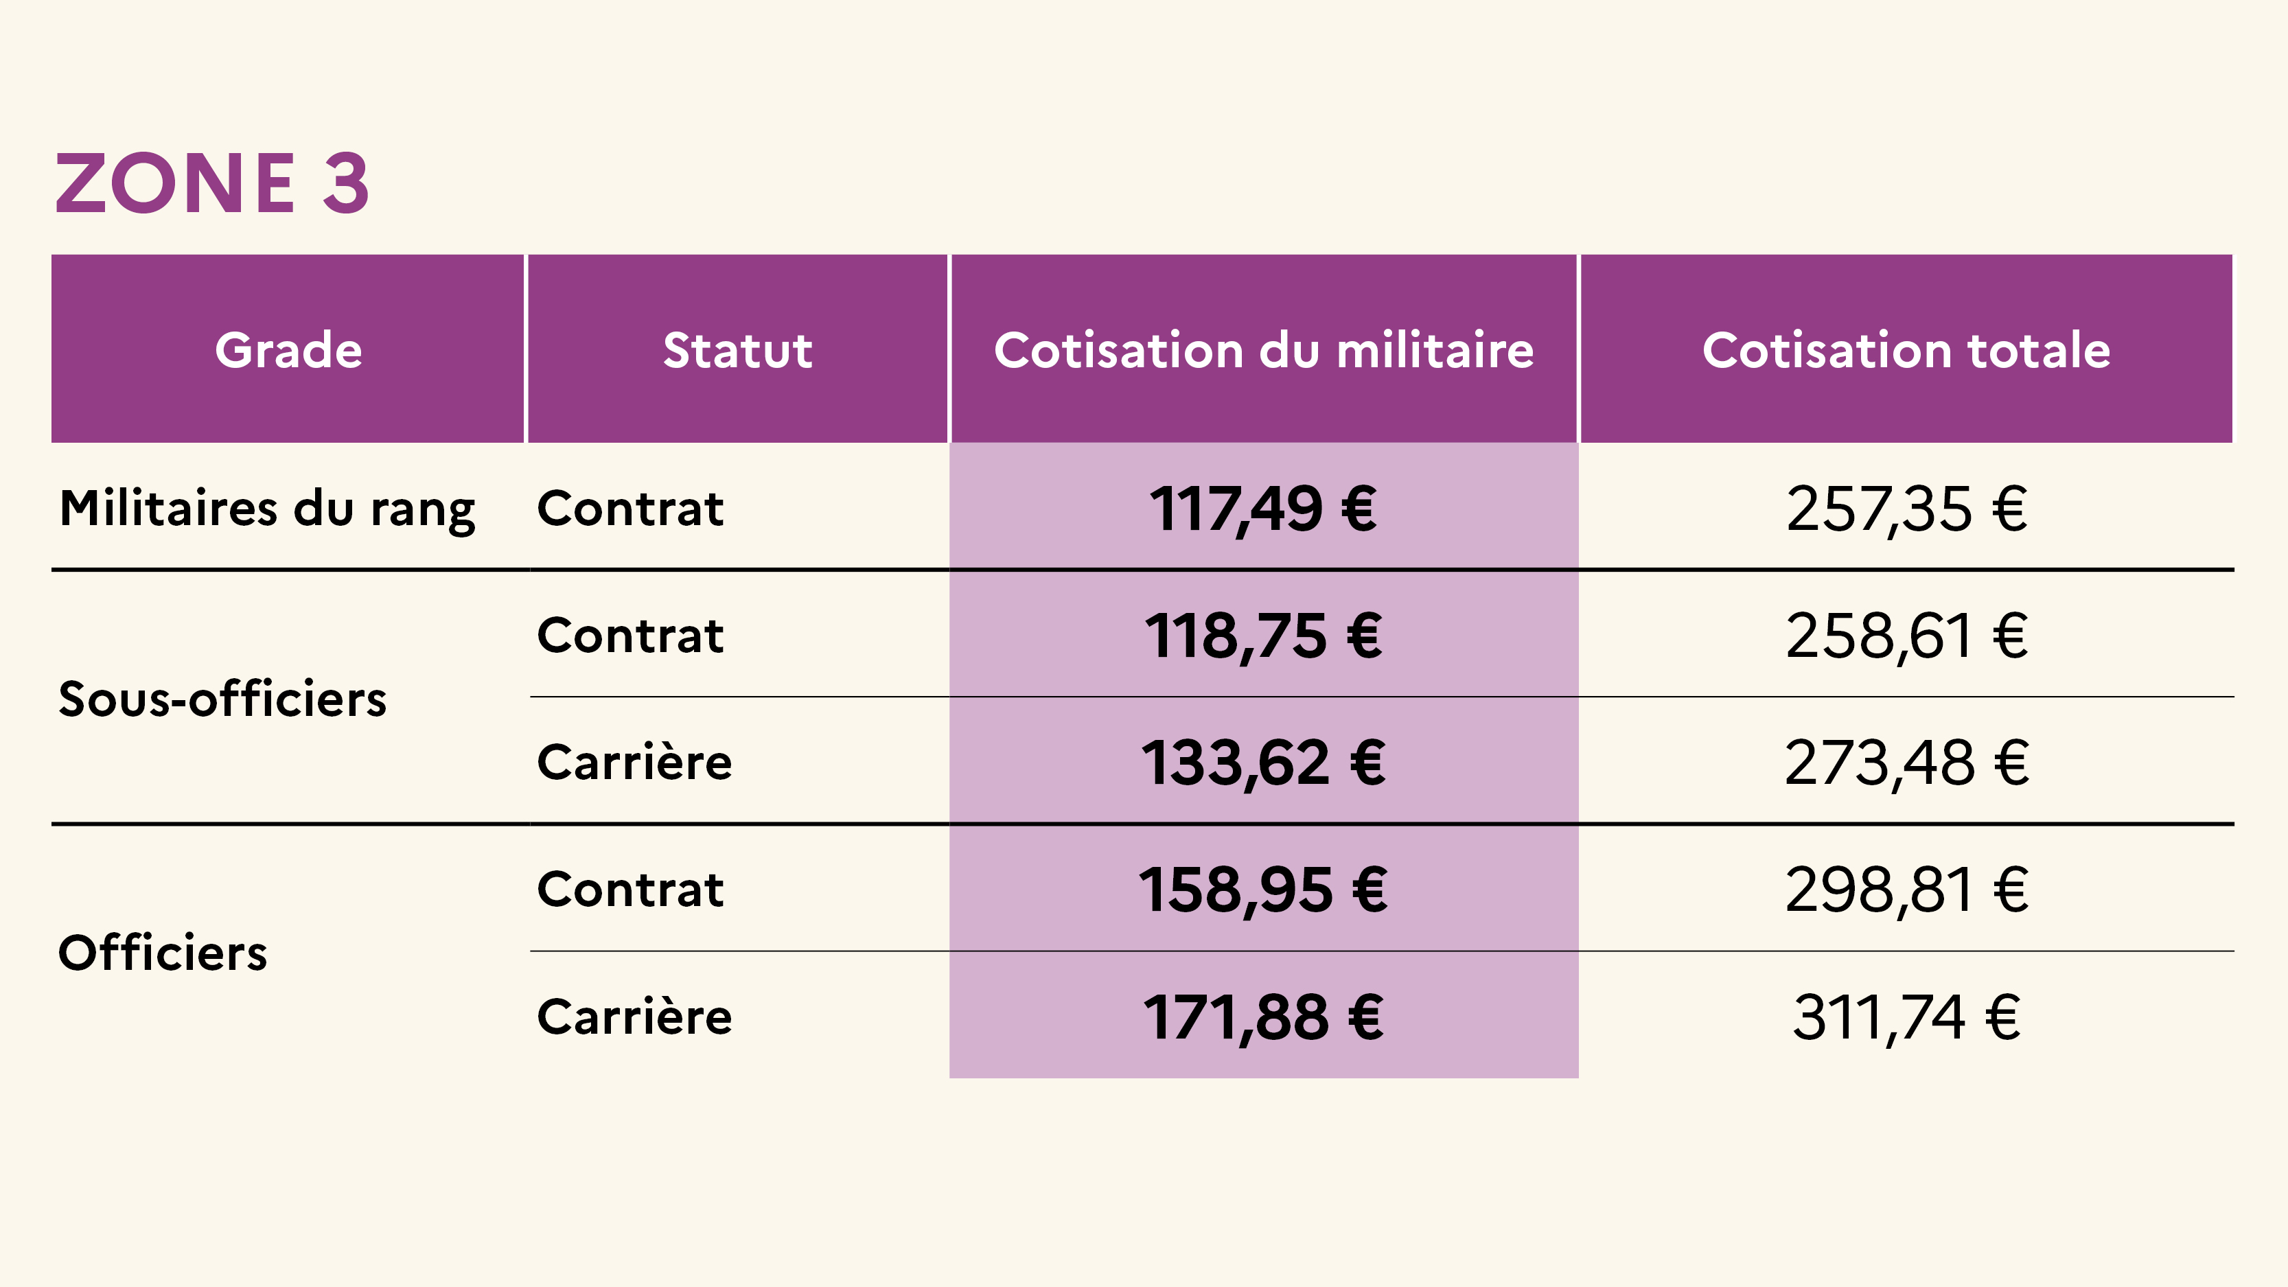Select the Statut column header
The height and width of the screenshot is (1287, 2288).
click(737, 349)
